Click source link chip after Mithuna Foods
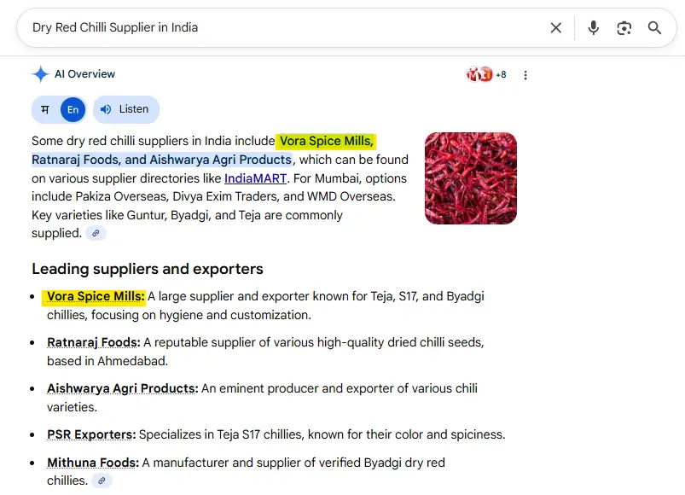Viewport: 685px width, 495px height. [x=102, y=480]
